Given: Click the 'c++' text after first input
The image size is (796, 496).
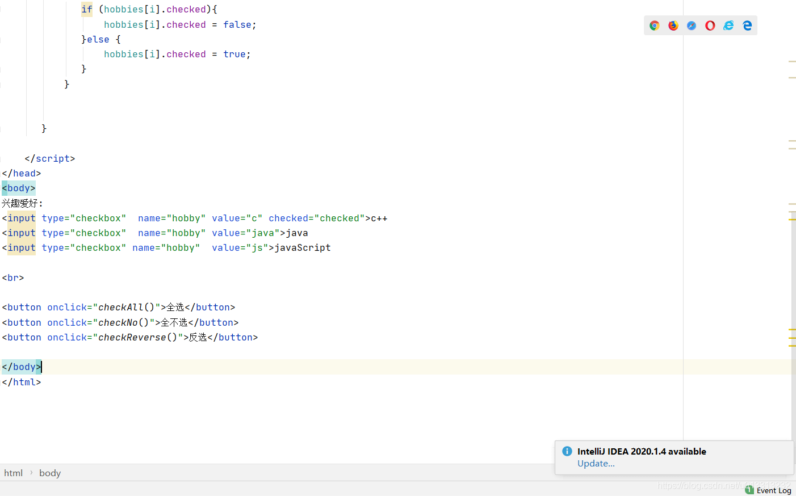Looking at the screenshot, I should point(379,218).
